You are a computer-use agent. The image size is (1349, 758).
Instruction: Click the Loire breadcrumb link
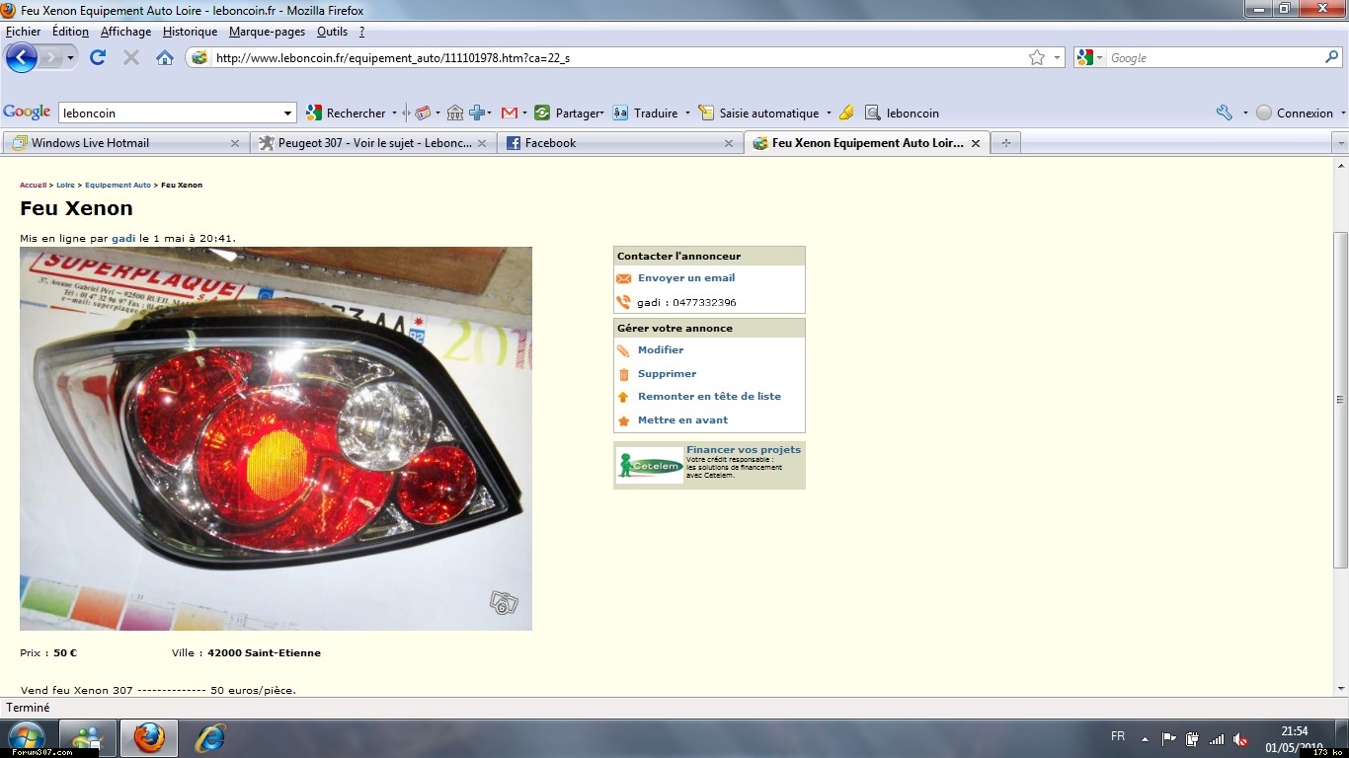65,185
